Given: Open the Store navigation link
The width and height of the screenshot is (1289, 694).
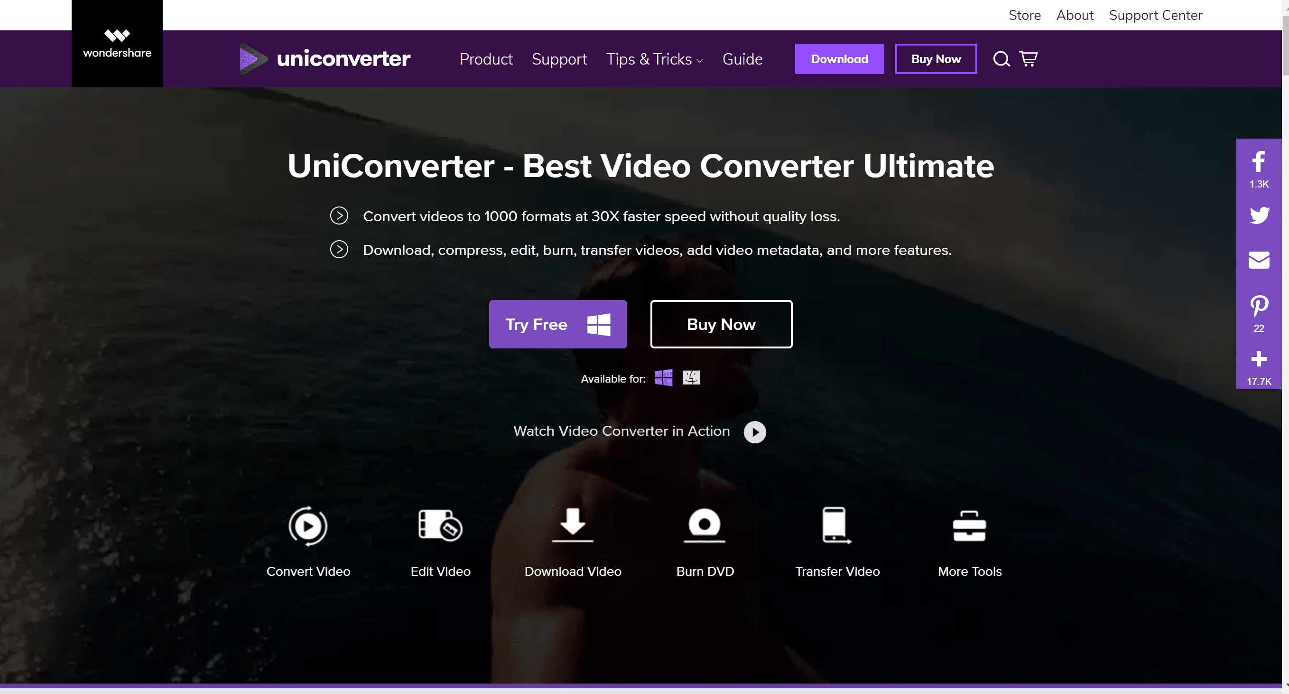Looking at the screenshot, I should [x=1024, y=15].
